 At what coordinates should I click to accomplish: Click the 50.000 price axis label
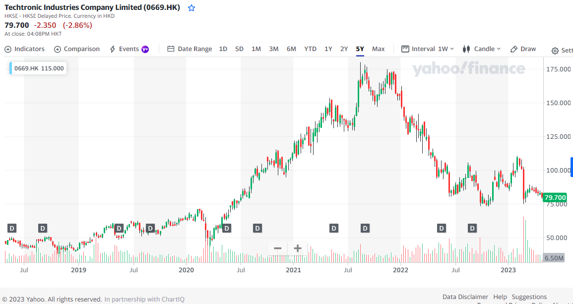point(558,238)
